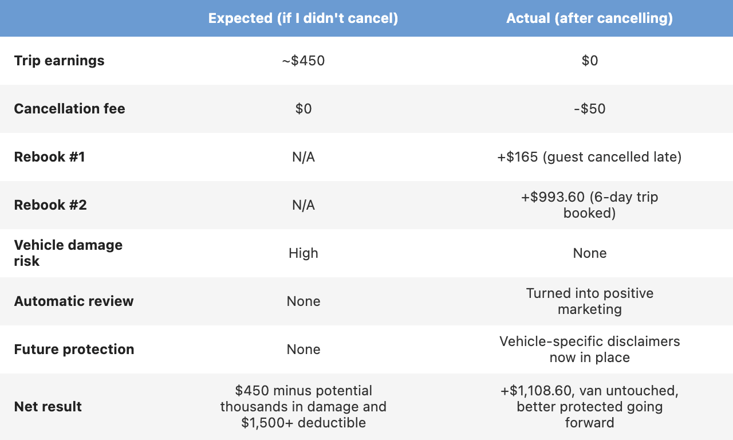Click the '+$165 (guest cancelled late)' cell
733x440 pixels.
click(x=589, y=157)
